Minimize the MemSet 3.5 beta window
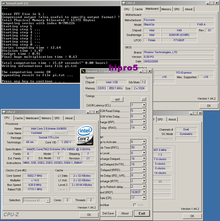The height and width of the screenshot is (221, 220). [x=141, y=71]
